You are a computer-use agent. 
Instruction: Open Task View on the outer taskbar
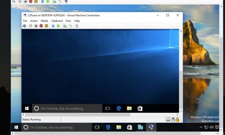[x=97, y=127]
